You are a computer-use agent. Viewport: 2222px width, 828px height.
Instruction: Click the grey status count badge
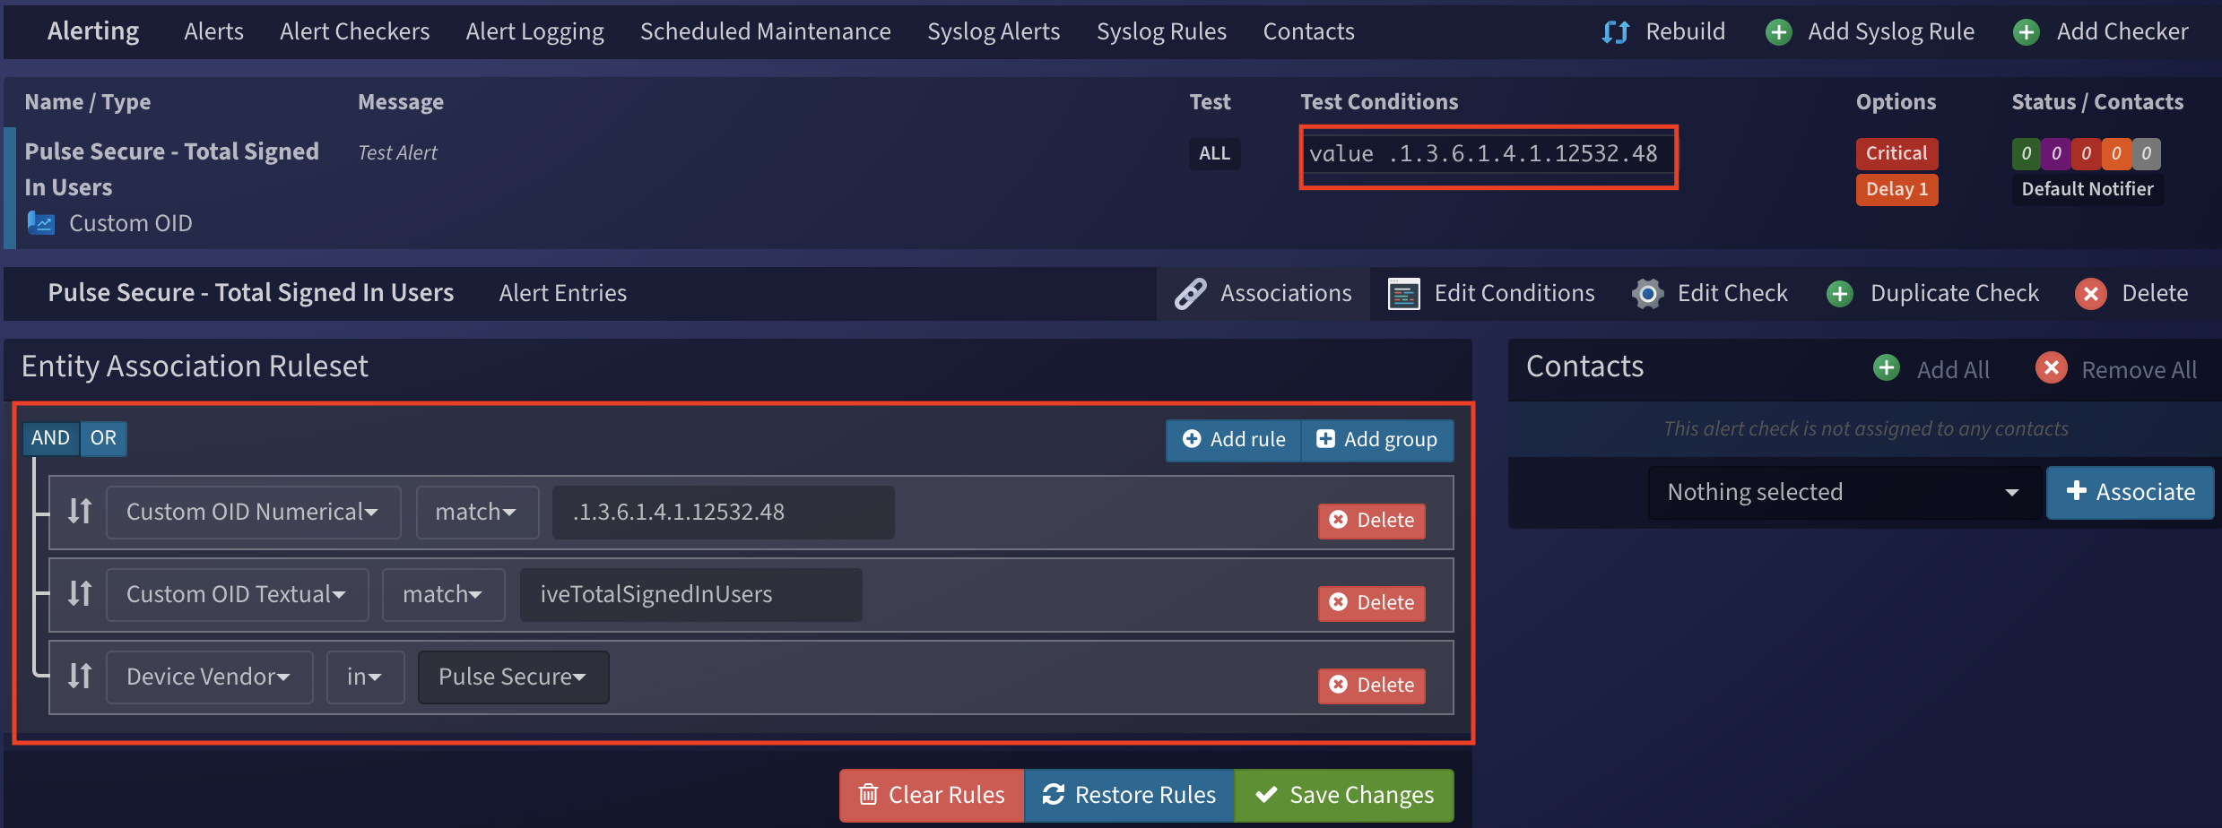(x=2146, y=153)
